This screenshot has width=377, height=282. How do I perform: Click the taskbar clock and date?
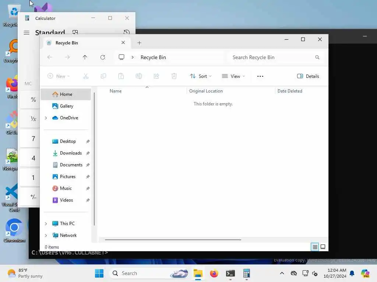(x=335, y=273)
